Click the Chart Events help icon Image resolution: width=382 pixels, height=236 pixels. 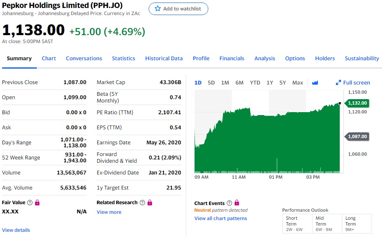tap(228, 203)
